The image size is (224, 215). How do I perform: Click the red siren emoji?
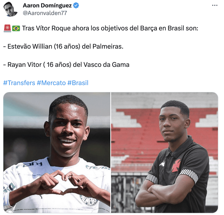click(x=7, y=28)
